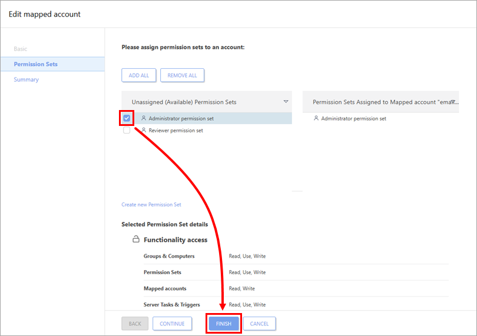The height and width of the screenshot is (336, 477).
Task: Click the user icon of unassigned Administrator permission set
Action: (x=144, y=118)
